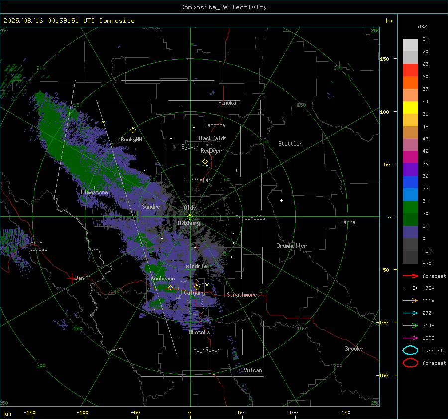Click the dBZ legend heading
448x419 pixels.
coord(422,26)
